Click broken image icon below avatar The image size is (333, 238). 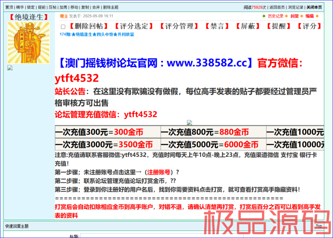[10, 68]
